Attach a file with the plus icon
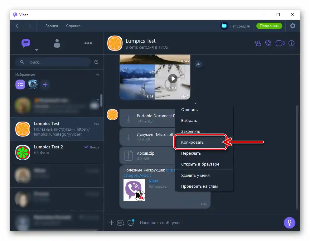Screen dimensions: 310x241 tap(111, 223)
